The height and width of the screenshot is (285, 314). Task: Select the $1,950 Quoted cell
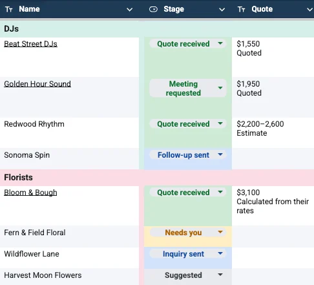(x=273, y=97)
